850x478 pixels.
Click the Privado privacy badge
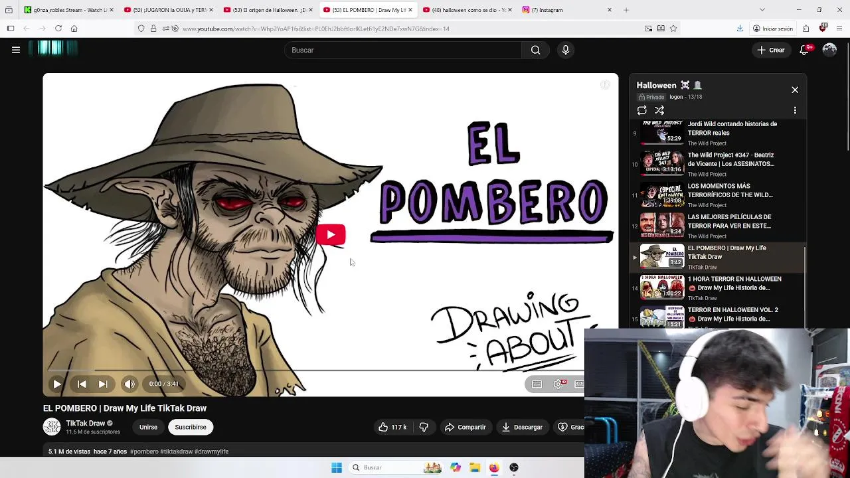click(x=651, y=97)
